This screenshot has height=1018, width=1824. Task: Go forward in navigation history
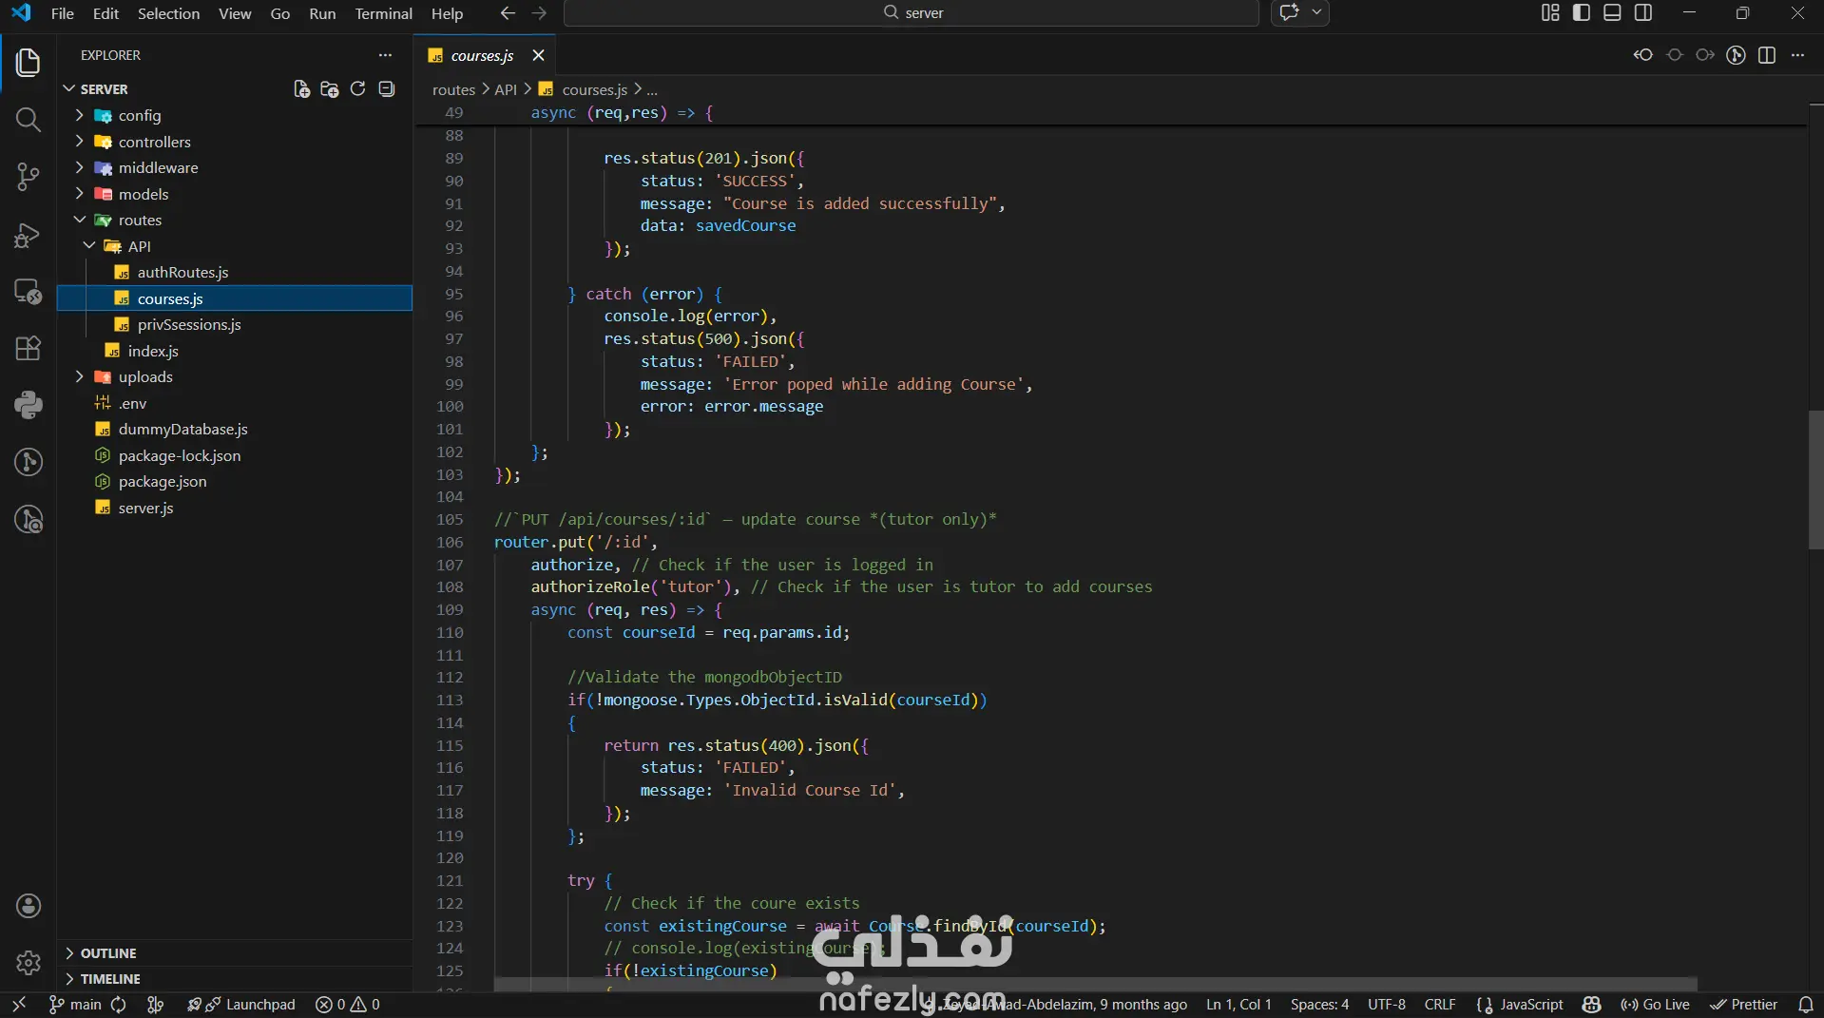coord(539,13)
